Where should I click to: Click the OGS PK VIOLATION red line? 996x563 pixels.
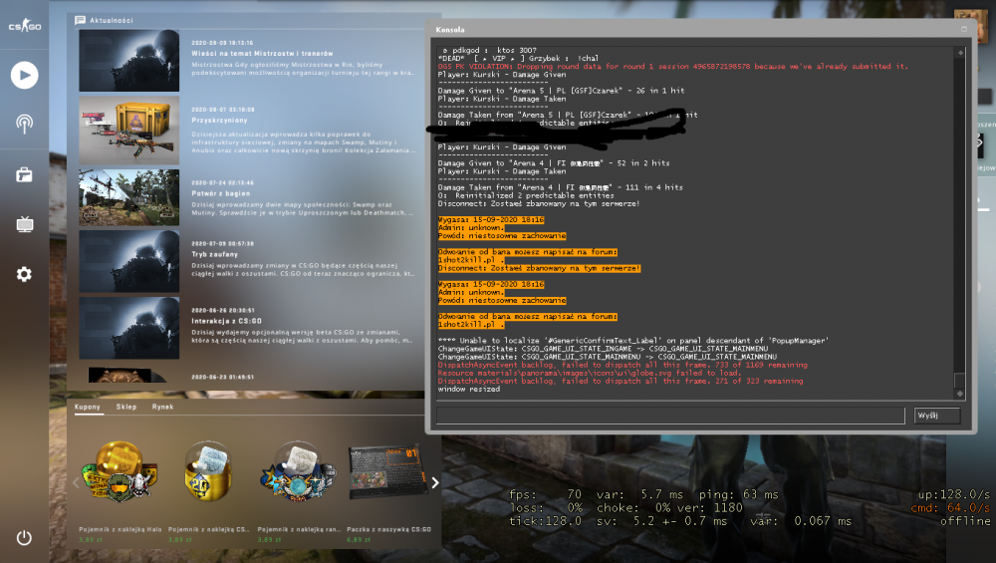(672, 66)
